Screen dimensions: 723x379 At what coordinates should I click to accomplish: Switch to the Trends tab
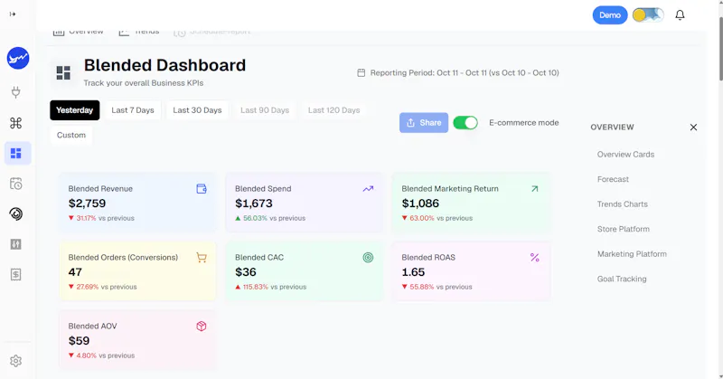coord(139,32)
